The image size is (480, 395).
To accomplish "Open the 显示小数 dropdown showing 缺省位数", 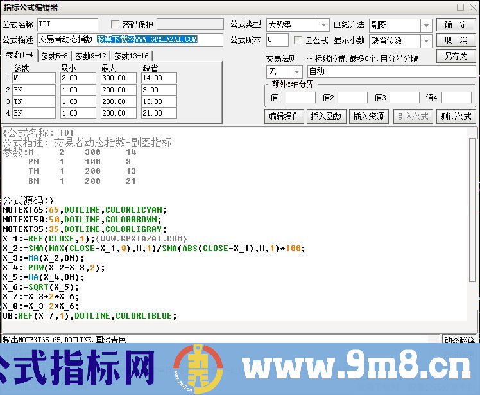I will pos(426,40).
